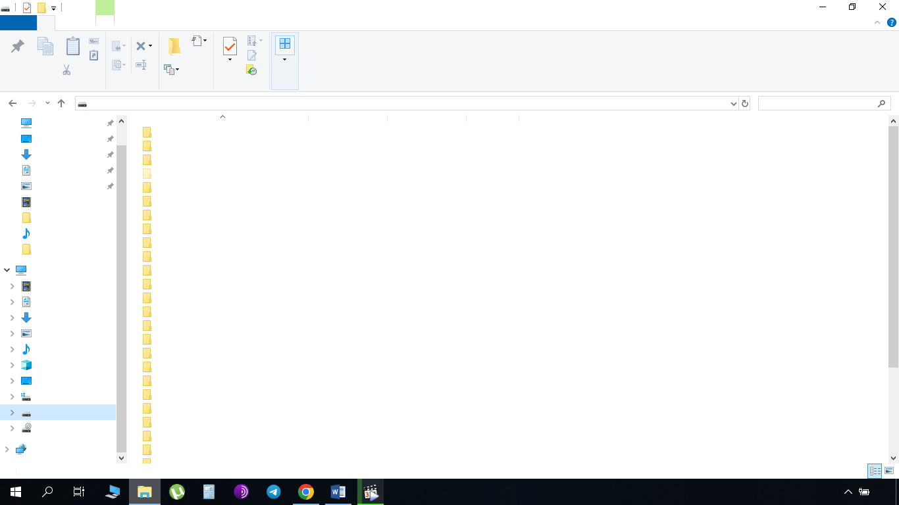The width and height of the screenshot is (899, 505).
Task: Open the blue File tab
Action: (x=18, y=23)
